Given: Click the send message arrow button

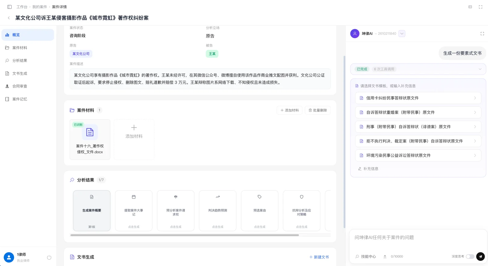Looking at the screenshot, I should pos(480,257).
